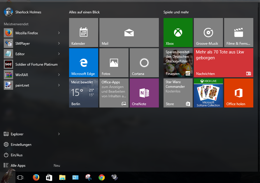The image size is (260, 183).
Task: Open the Xbox tile
Action: tap(178, 33)
